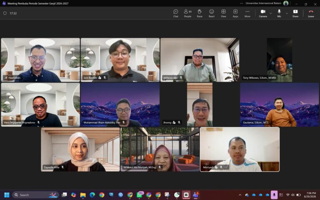Click Zaynulia Afila's muted mic icon

[x=62, y=167]
